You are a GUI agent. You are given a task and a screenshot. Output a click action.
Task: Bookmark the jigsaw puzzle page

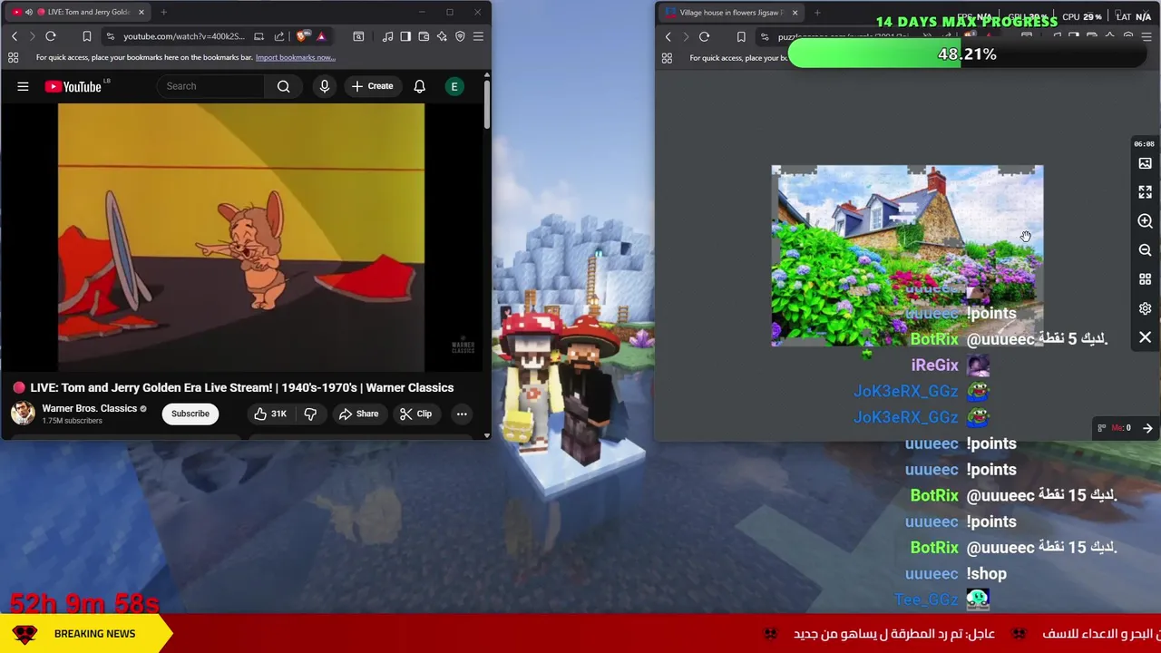741,36
